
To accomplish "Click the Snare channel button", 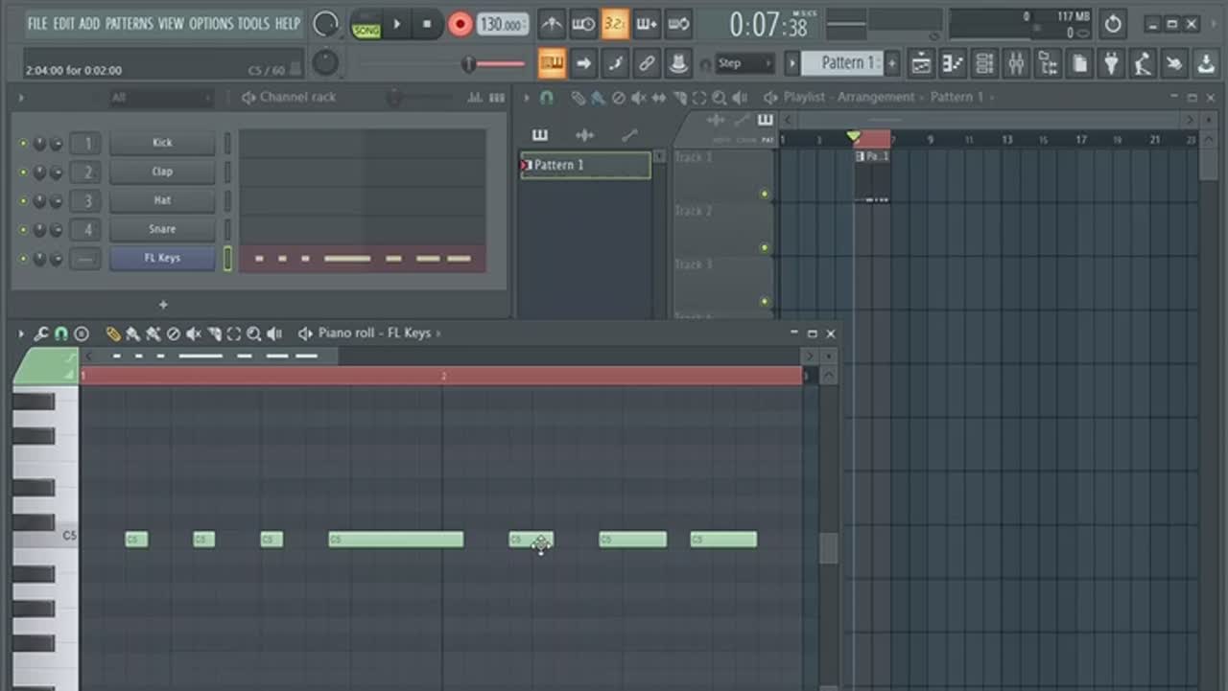I will (x=162, y=229).
